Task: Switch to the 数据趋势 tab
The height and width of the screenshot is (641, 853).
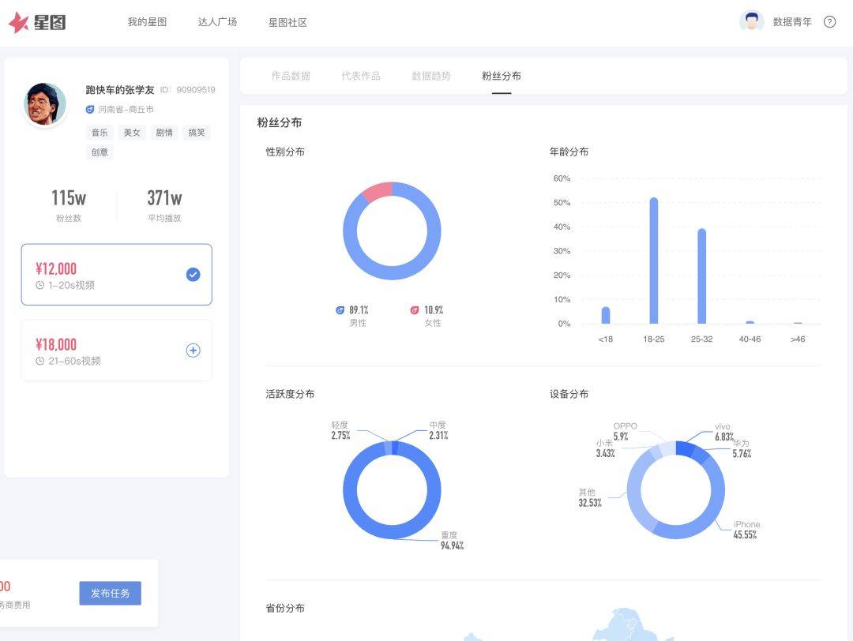Action: point(431,76)
